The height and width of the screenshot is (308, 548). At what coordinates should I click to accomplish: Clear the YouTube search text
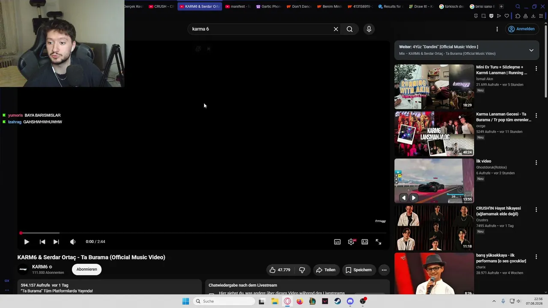(336, 29)
